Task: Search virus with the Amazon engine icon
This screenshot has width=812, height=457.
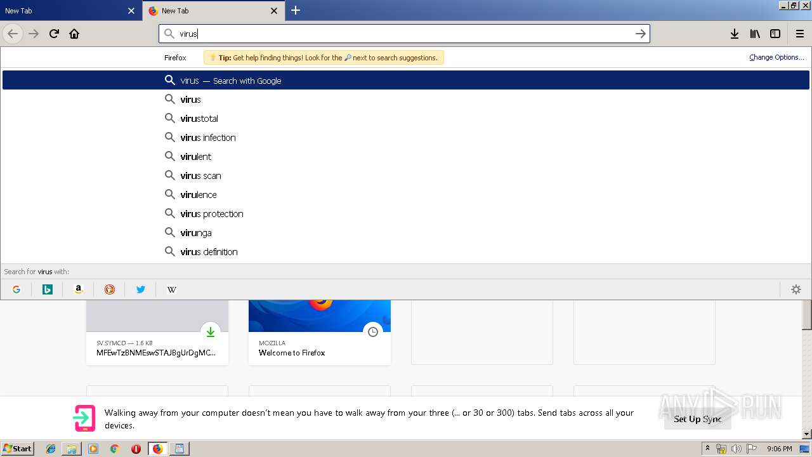Action: pos(79,289)
